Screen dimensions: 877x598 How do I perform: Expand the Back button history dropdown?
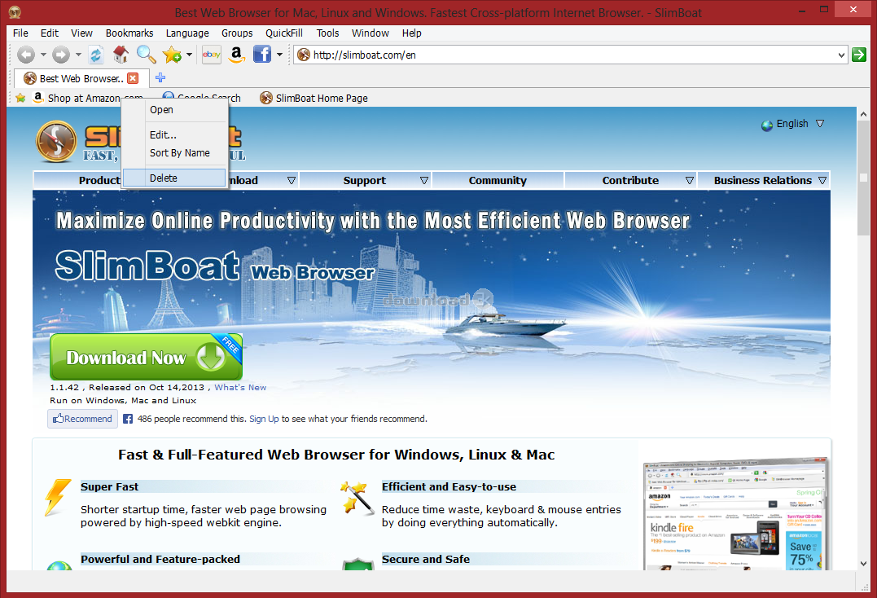coord(43,55)
